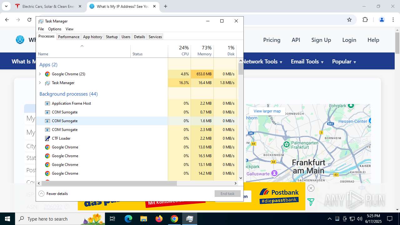
Task: Collapse Task Manager with Fewer details
Action: pyautogui.click(x=53, y=194)
